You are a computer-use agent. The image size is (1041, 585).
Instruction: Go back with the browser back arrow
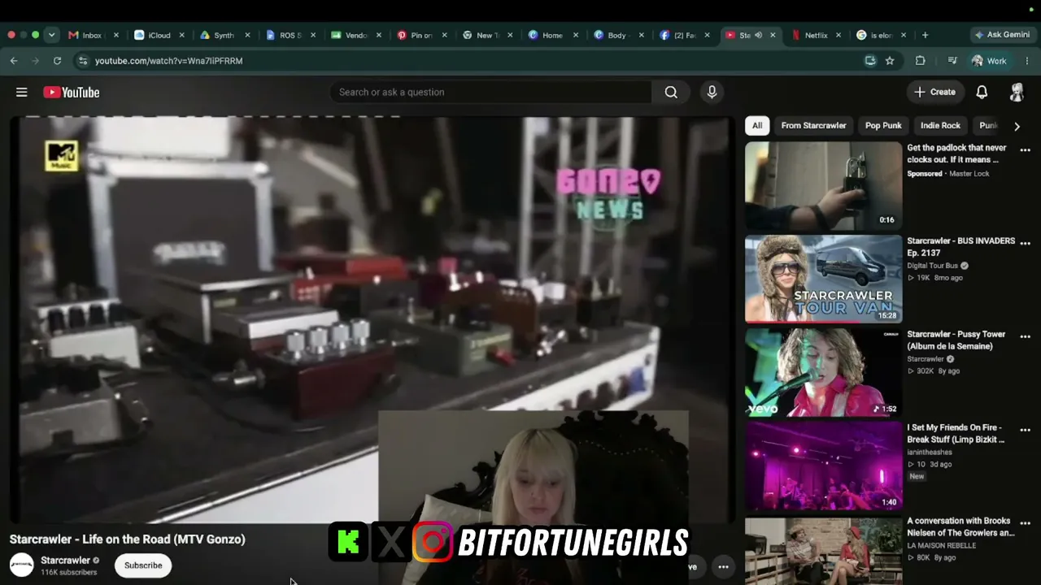14,61
